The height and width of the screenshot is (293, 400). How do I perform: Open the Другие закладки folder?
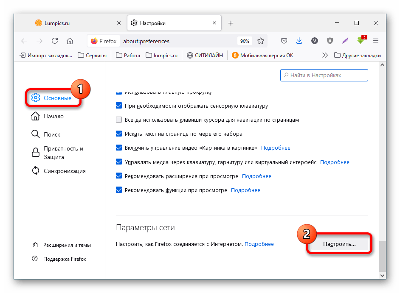357,55
